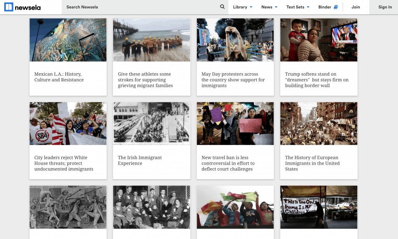Image resolution: width=398 pixels, height=239 pixels.
Task: Open the black-and-white Irish immigrants photo
Action: tap(152, 124)
